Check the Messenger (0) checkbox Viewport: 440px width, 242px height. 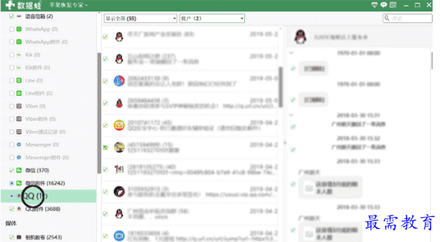12,144
